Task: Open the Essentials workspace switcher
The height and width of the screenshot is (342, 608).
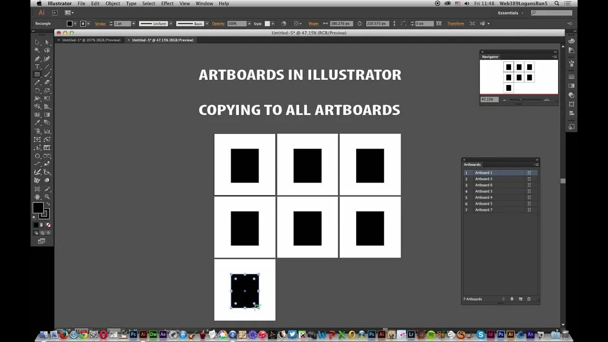Action: click(511, 13)
